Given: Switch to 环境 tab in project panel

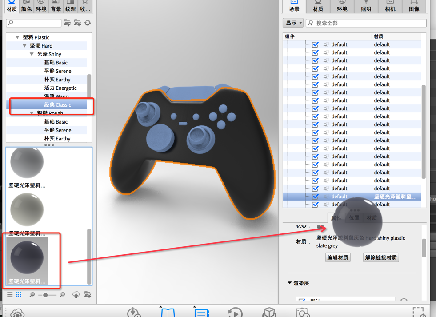Looking at the screenshot, I should (342, 6).
